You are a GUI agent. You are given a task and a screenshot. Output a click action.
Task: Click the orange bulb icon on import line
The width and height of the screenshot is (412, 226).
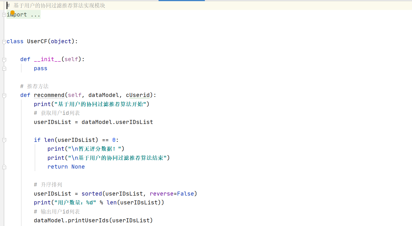coord(12,13)
